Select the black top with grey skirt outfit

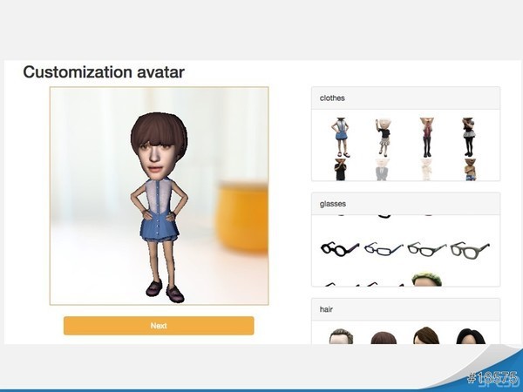click(x=469, y=138)
